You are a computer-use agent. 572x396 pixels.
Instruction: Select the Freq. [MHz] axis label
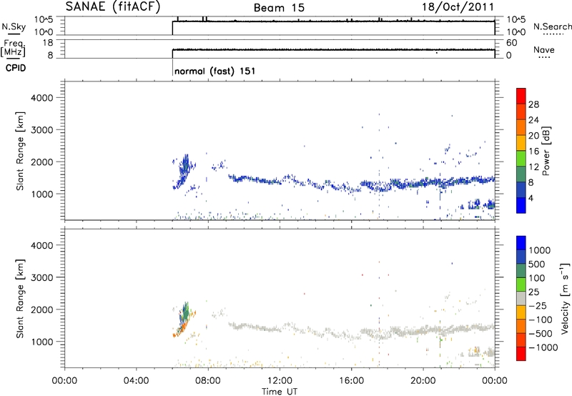tap(13, 49)
